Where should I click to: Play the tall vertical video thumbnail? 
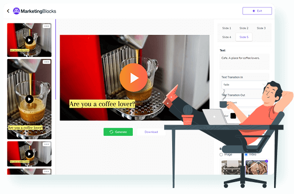[29, 99]
